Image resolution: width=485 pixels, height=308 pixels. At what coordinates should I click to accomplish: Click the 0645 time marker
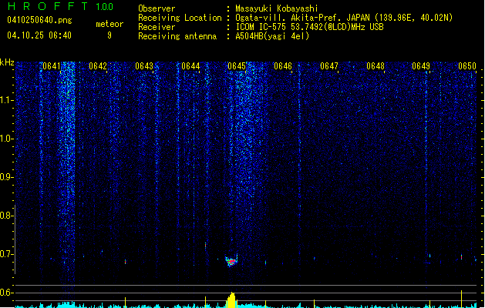click(237, 66)
